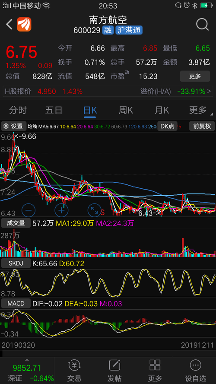This screenshot has width=216, height=384.
Task: Expand chart to fullscreen with arrows icon
Action: tap(94, 210)
